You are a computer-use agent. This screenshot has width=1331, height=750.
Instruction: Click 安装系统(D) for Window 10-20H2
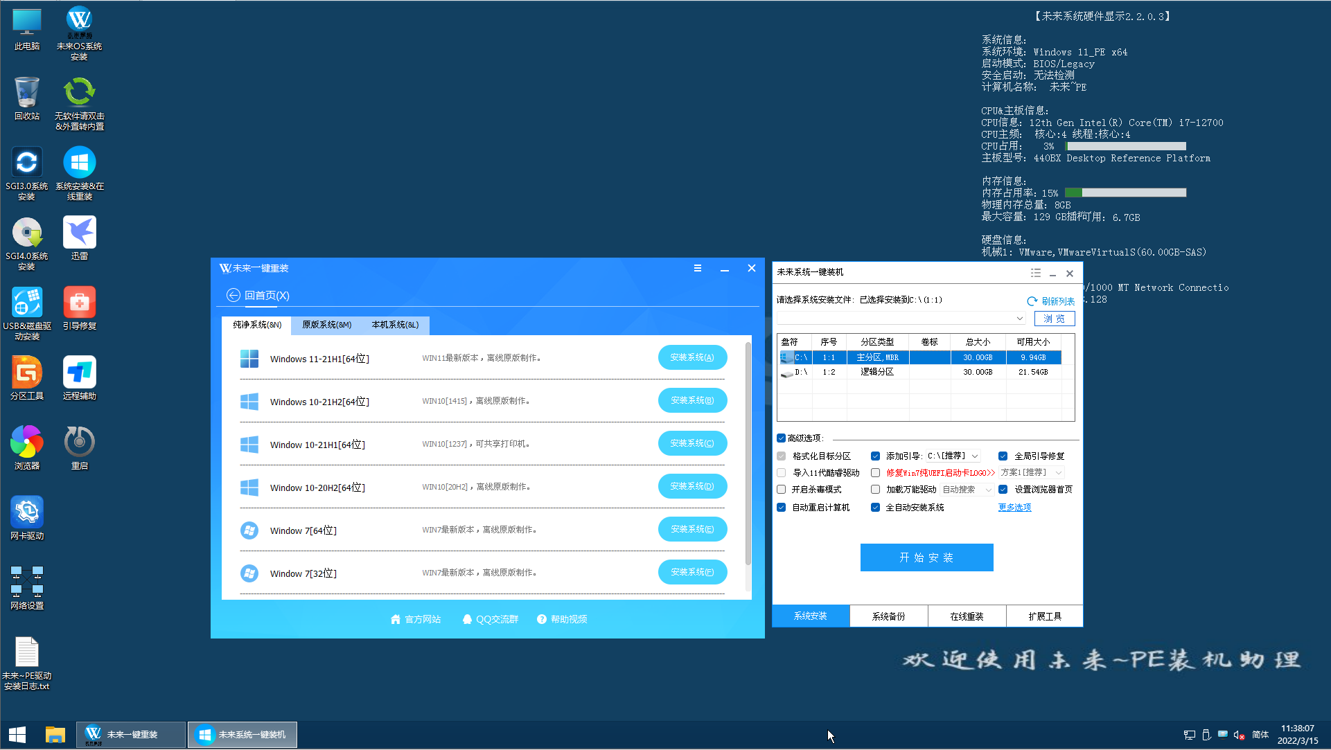click(692, 487)
